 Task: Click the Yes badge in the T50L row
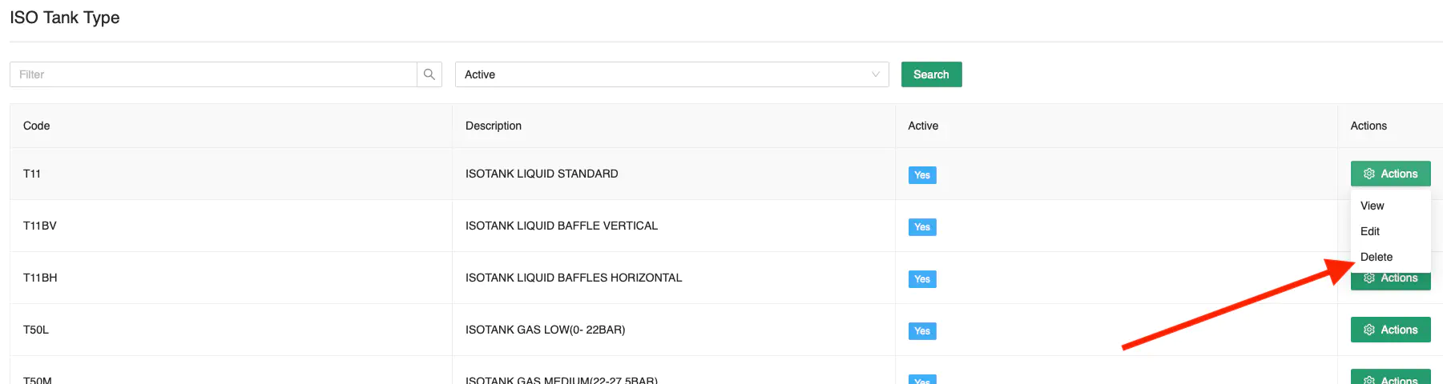point(921,331)
